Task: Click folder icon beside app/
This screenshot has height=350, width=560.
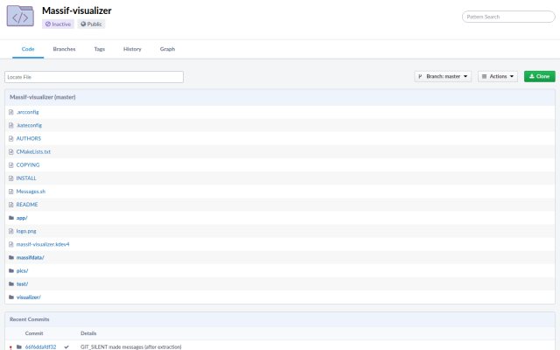Action: pos(11,218)
